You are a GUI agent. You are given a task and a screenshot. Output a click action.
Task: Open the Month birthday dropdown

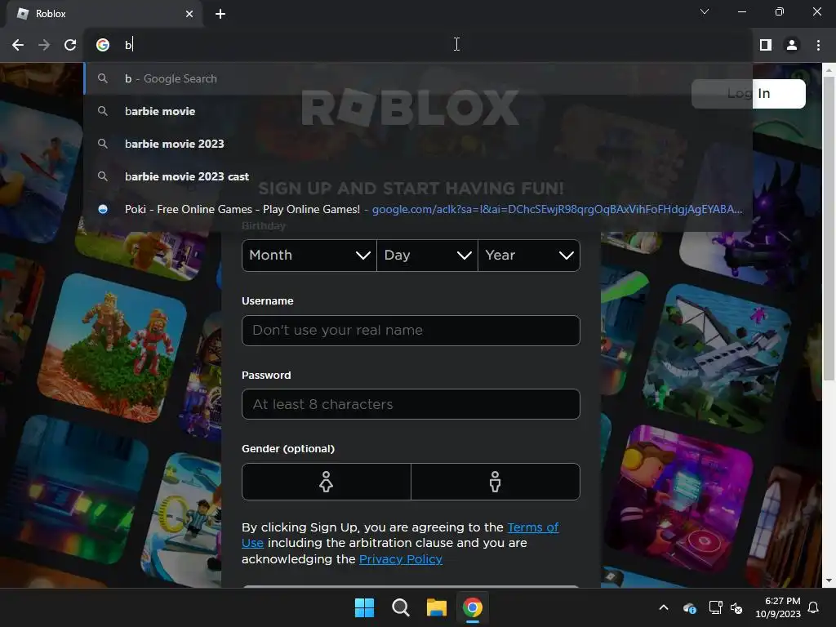(x=309, y=256)
